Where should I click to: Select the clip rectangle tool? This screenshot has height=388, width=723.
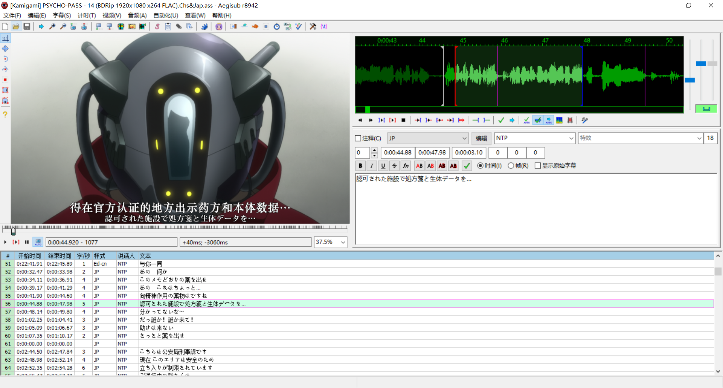(x=5, y=90)
